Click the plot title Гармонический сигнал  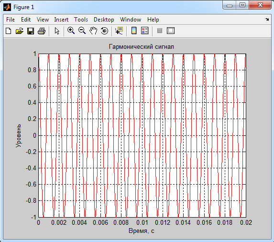click(x=142, y=47)
